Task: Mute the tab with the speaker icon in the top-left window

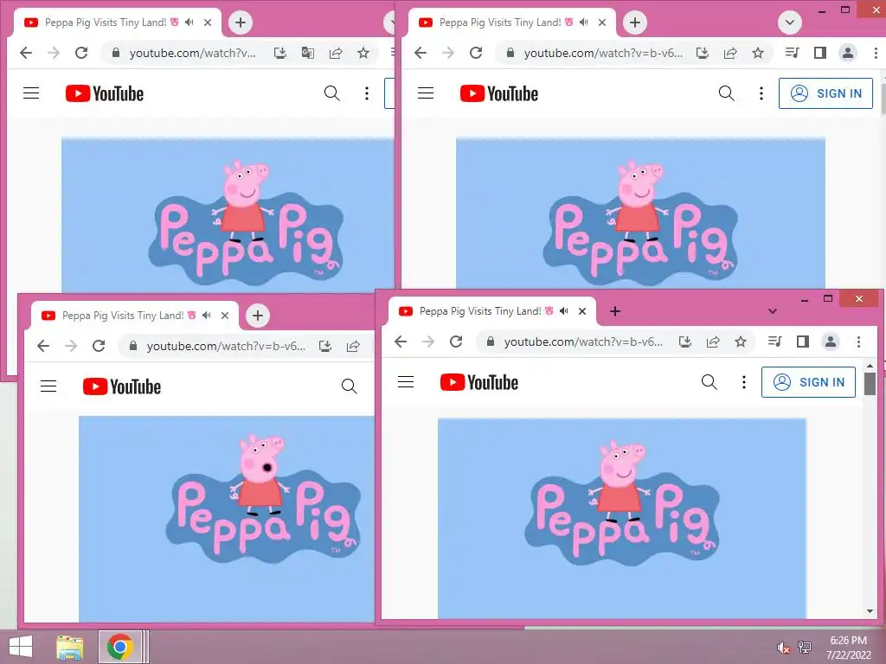Action: pos(189,22)
